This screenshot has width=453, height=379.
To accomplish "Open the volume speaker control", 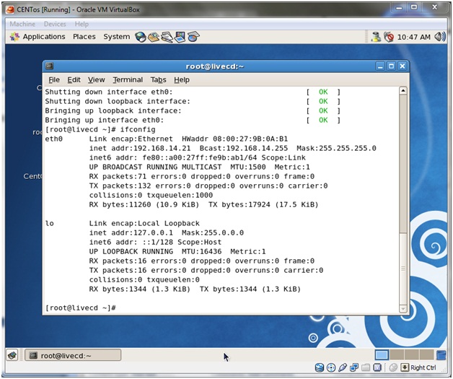I will coord(440,37).
